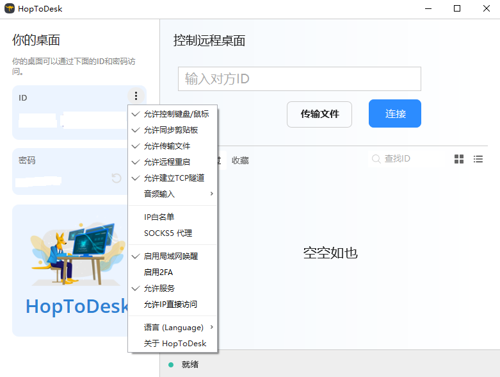Focus the 输入对方ID input field
Screen dimensions: 500x377
click(299, 79)
